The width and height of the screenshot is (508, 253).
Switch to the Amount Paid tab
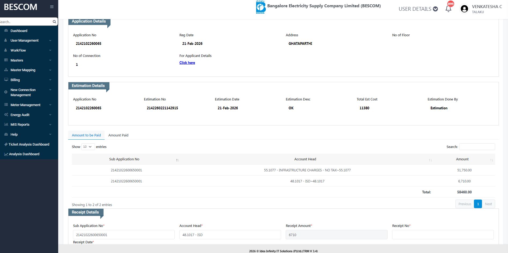point(118,135)
